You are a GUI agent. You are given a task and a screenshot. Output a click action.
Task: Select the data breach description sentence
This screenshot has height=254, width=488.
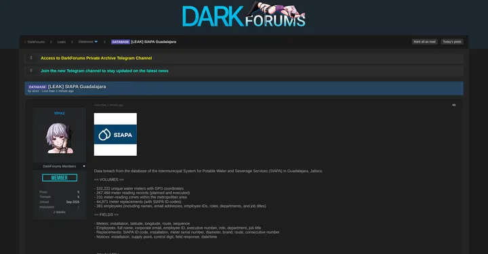pyautogui.click(x=208, y=171)
